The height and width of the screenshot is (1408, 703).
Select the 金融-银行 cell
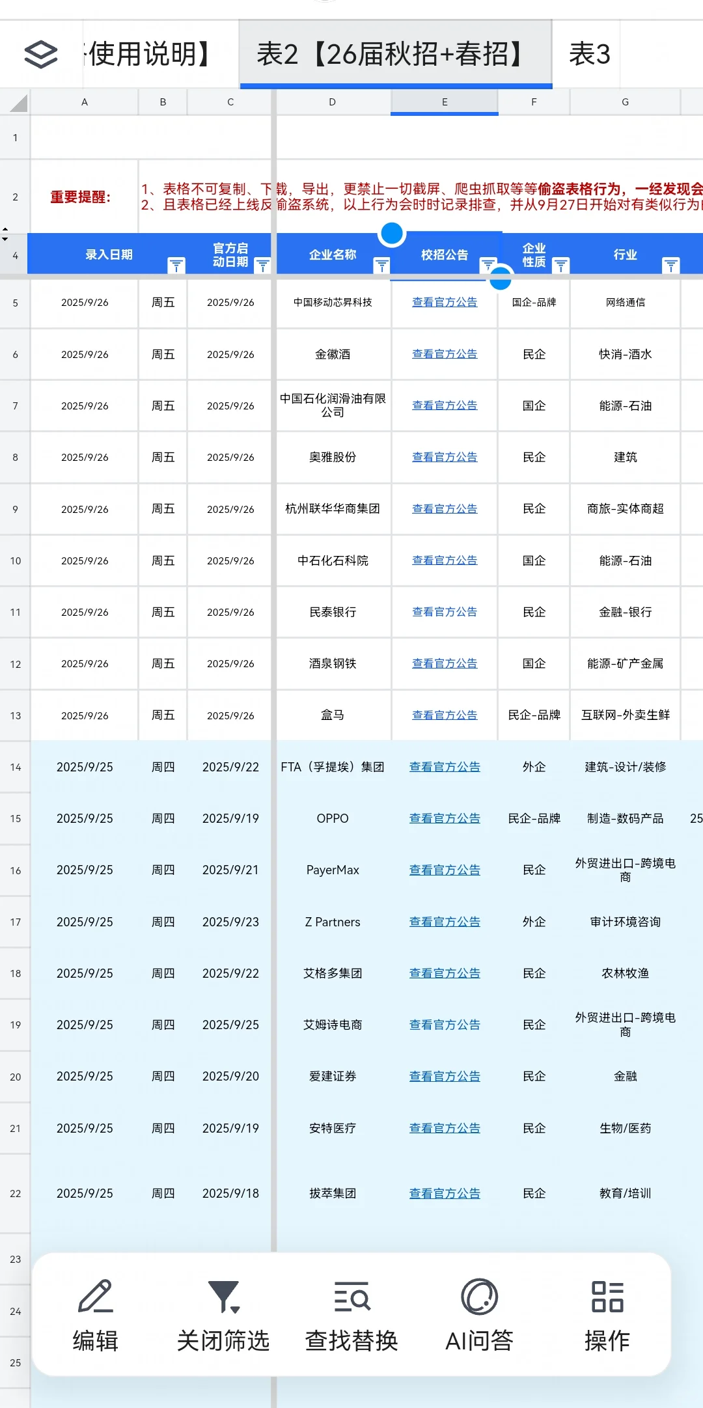click(x=626, y=612)
